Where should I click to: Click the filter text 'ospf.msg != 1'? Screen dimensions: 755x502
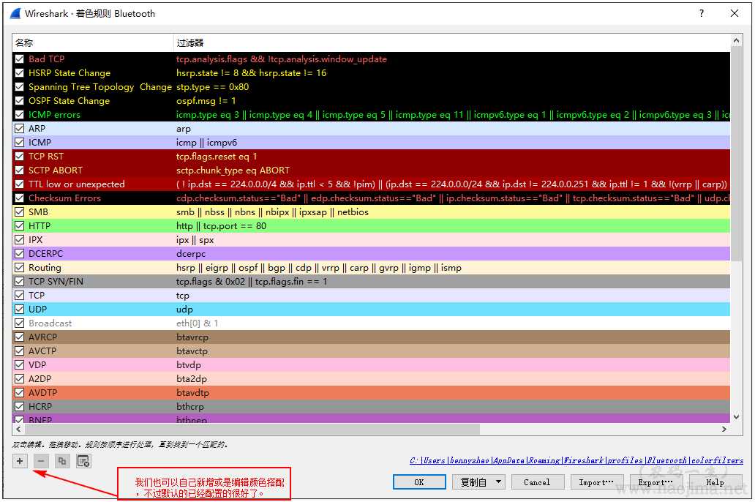(x=206, y=101)
